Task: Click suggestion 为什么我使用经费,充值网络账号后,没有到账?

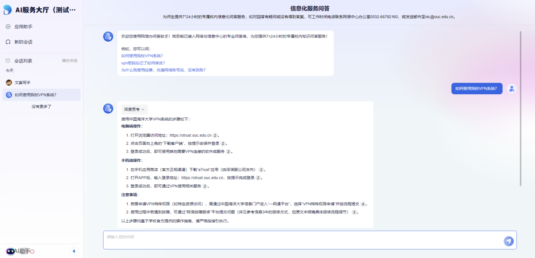Action: (163, 70)
